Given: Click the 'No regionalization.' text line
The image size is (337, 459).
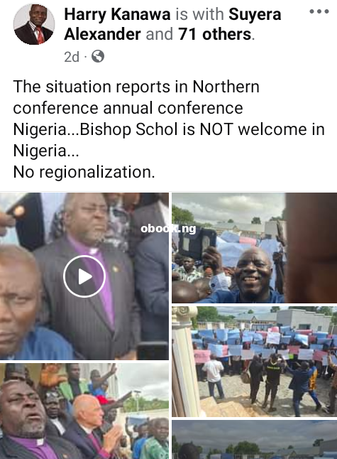Looking at the screenshot, I should [84, 172].
